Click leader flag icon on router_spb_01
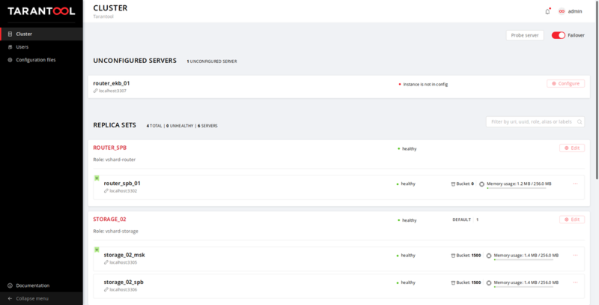 tap(97, 177)
